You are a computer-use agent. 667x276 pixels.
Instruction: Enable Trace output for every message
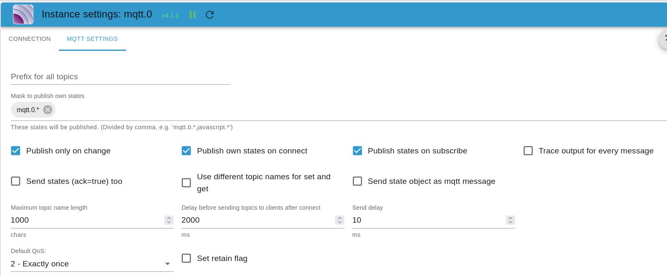[x=528, y=151]
